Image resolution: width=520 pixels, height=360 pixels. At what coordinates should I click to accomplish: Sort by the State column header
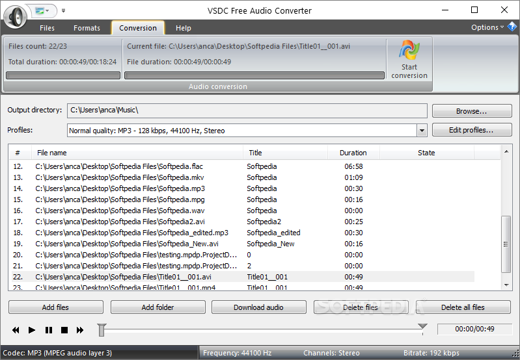tap(426, 153)
